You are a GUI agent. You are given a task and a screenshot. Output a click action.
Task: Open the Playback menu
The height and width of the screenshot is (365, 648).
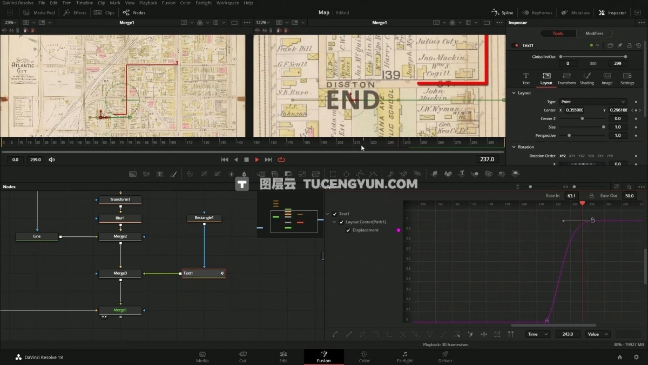click(148, 3)
